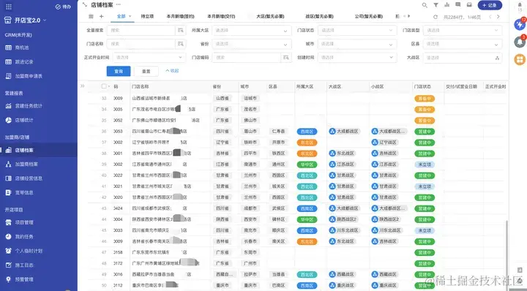Click advanced search icon in 门店编码 field
The image size is (527, 291).
point(286,57)
